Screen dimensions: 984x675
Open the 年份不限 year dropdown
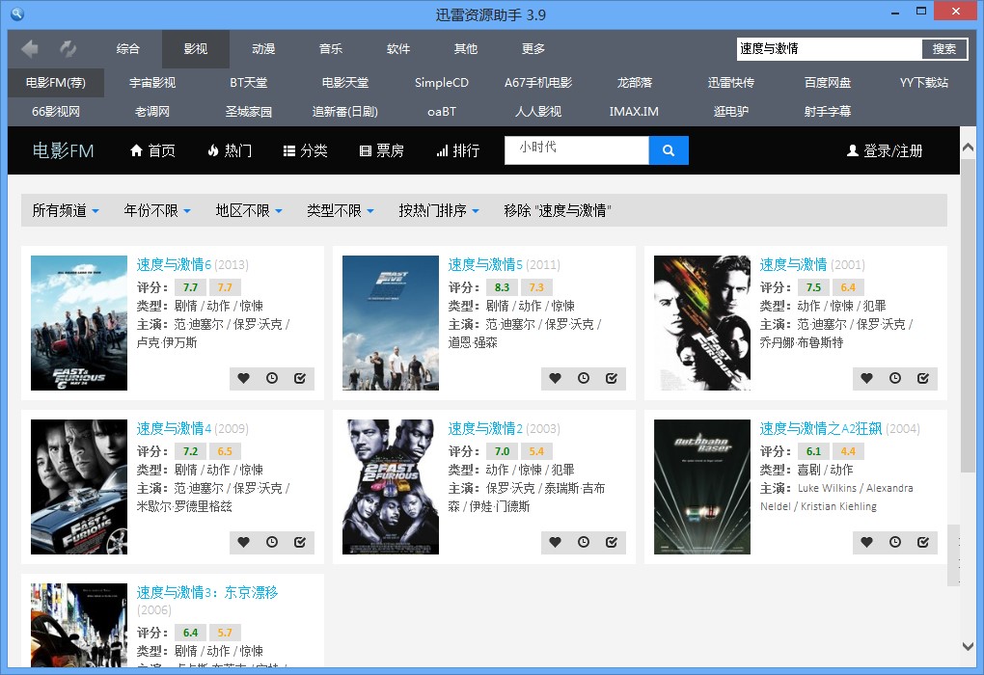(157, 210)
